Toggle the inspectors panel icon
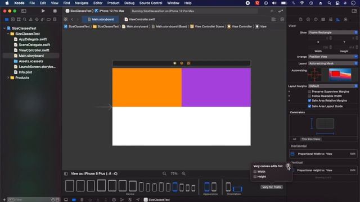The height and width of the screenshot is (202, 360). [354, 11]
